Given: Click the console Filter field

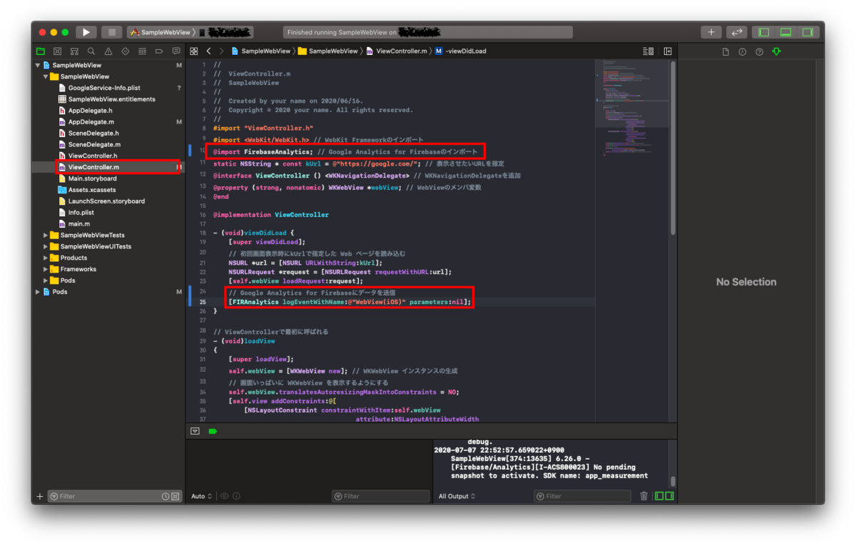Looking at the screenshot, I should point(582,496).
